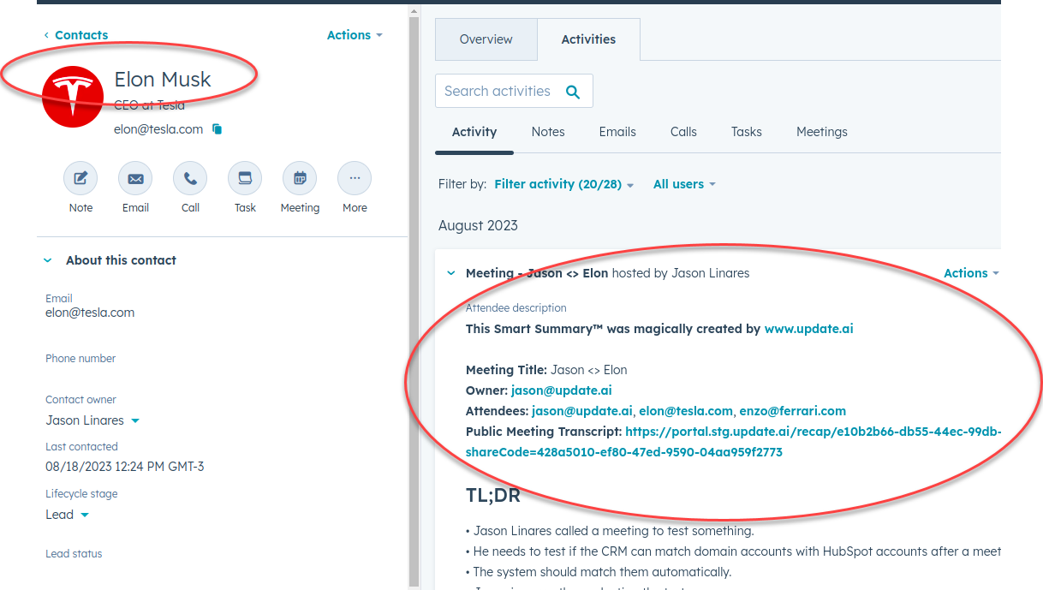1043x590 pixels.
Task: Open the Emails sub-tab
Action: (x=617, y=132)
